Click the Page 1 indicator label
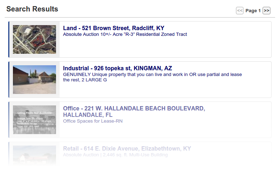Image resolution: width=278 pixels, height=180 pixels. (253, 11)
